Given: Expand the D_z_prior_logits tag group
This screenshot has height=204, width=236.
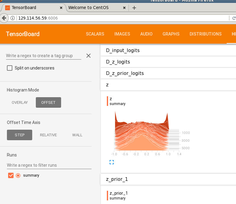Looking at the screenshot, I should (168, 73).
